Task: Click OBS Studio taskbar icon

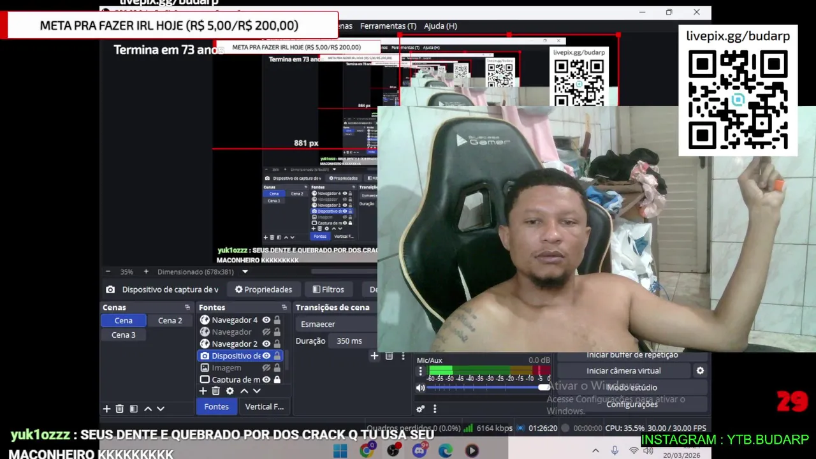Action: pyautogui.click(x=393, y=451)
